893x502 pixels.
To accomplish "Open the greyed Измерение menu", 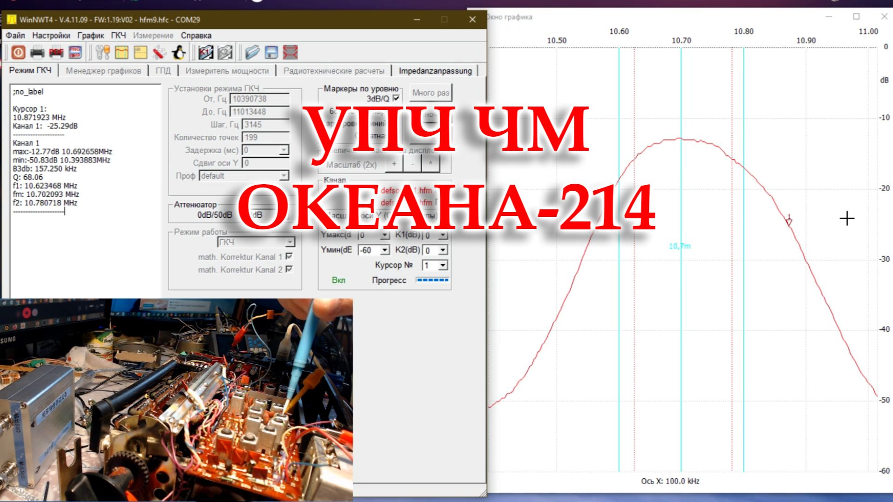I will click(153, 35).
